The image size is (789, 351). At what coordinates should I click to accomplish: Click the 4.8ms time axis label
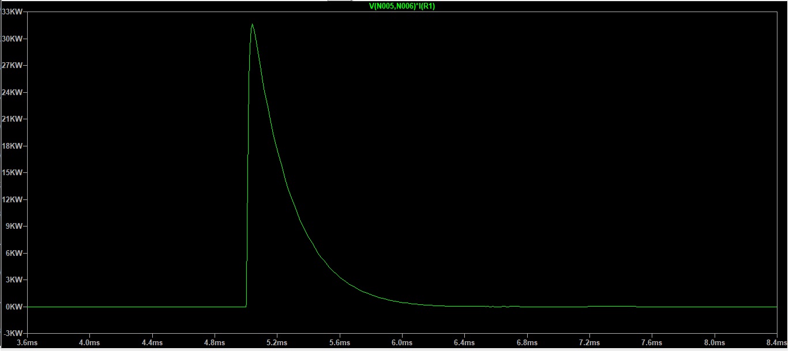(x=215, y=343)
